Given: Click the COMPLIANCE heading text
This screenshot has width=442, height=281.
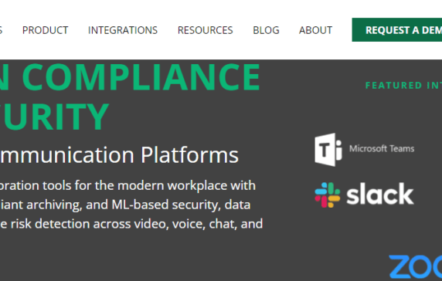Looking at the screenshot, I should (141, 77).
